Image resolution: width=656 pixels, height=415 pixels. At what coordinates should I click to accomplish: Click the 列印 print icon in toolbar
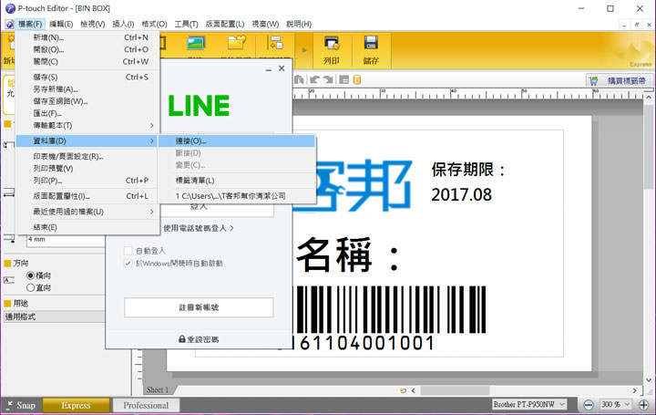[332, 44]
